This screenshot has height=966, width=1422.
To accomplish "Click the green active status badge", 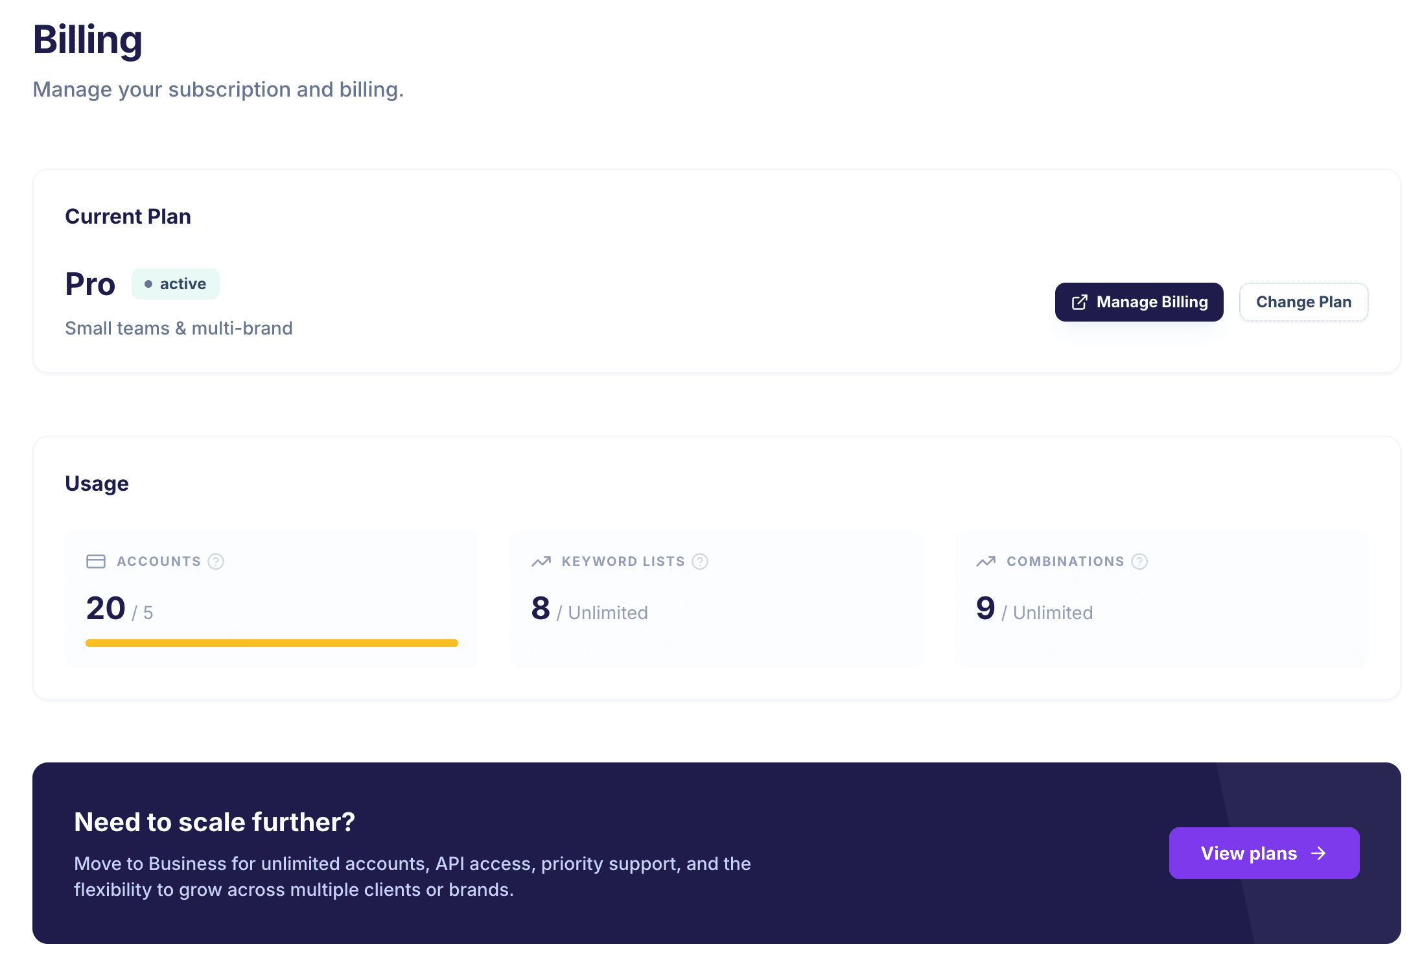I will coord(176,283).
